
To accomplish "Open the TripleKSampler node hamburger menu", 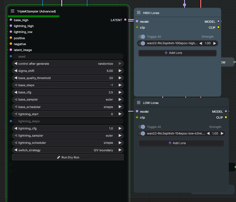I will click(x=12, y=11).
